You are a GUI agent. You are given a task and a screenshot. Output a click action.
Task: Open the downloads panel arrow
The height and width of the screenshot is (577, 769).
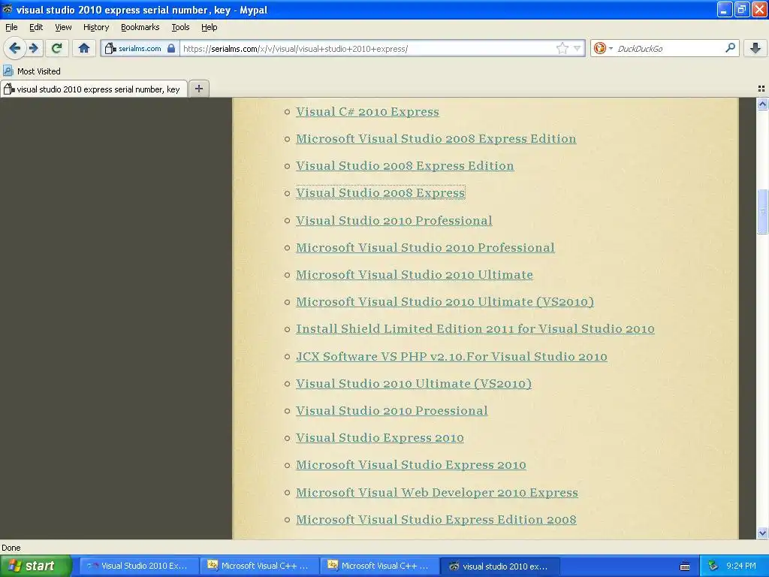pos(755,48)
